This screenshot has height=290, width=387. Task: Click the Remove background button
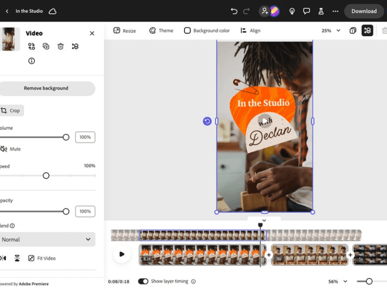click(x=46, y=88)
